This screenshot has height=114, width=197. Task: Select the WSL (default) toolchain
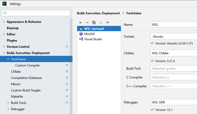94,29
